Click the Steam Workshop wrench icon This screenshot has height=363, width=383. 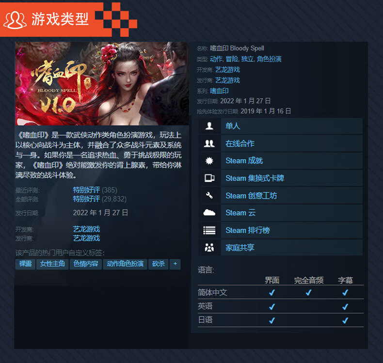coord(209,195)
